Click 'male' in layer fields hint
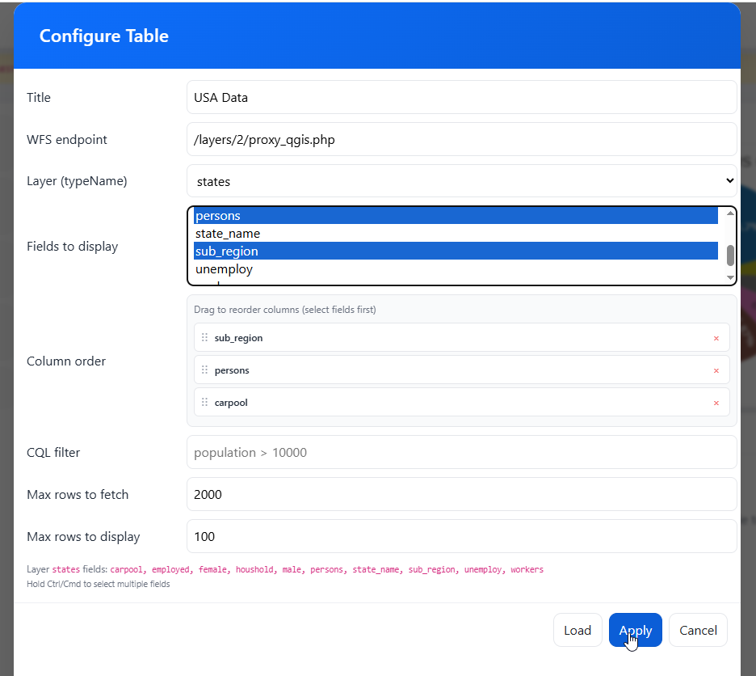 click(x=292, y=569)
